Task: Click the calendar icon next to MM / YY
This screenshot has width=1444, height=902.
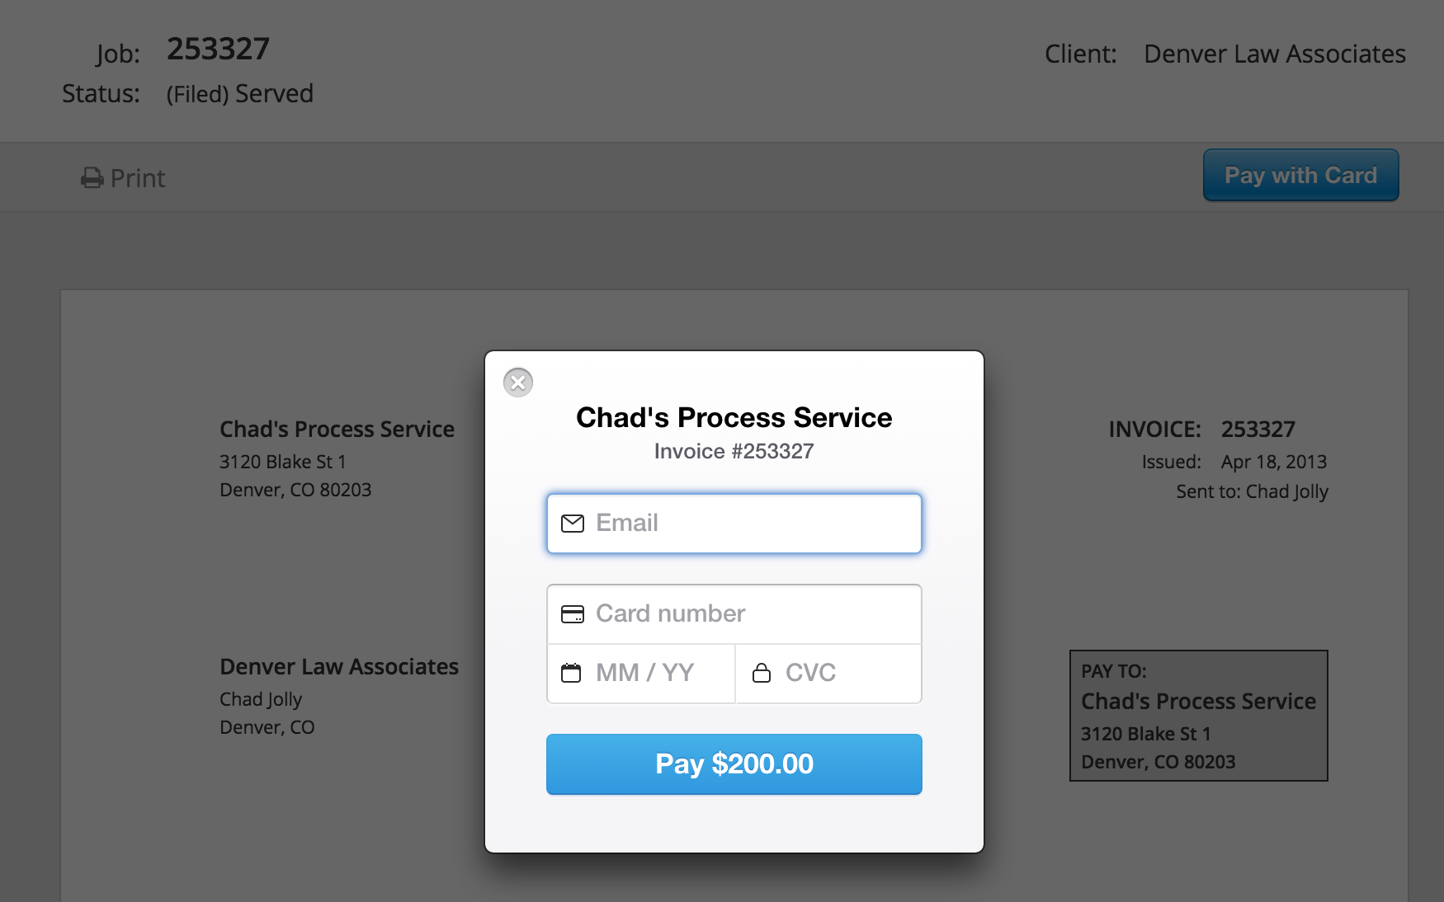Action: [573, 673]
